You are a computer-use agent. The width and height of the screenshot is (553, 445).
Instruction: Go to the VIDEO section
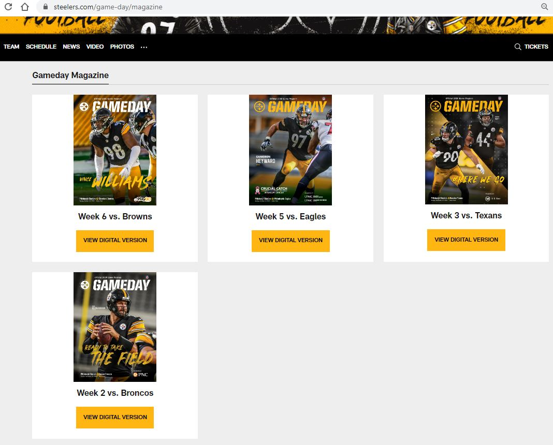95,47
